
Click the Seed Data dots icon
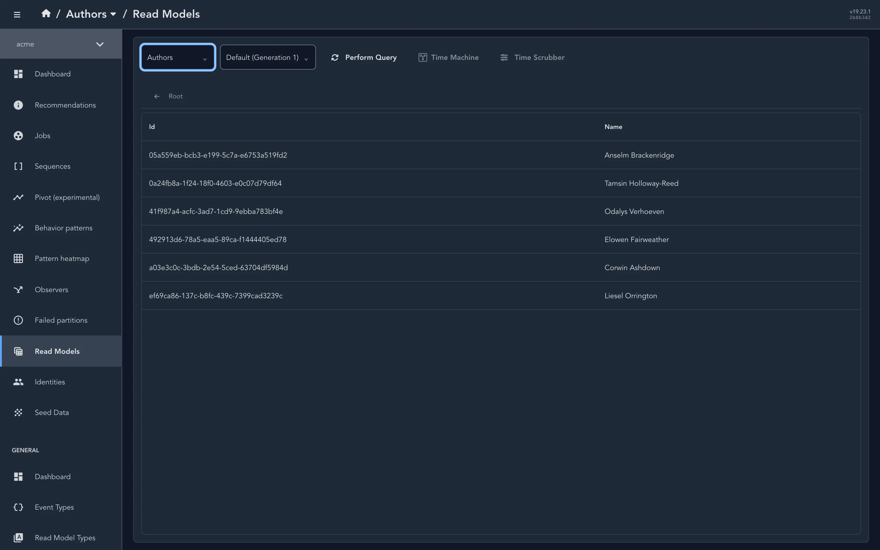coord(18,413)
